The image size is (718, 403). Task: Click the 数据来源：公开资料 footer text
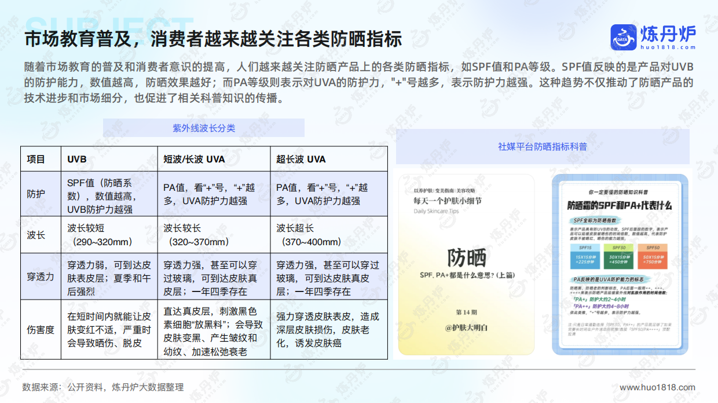pos(103,387)
